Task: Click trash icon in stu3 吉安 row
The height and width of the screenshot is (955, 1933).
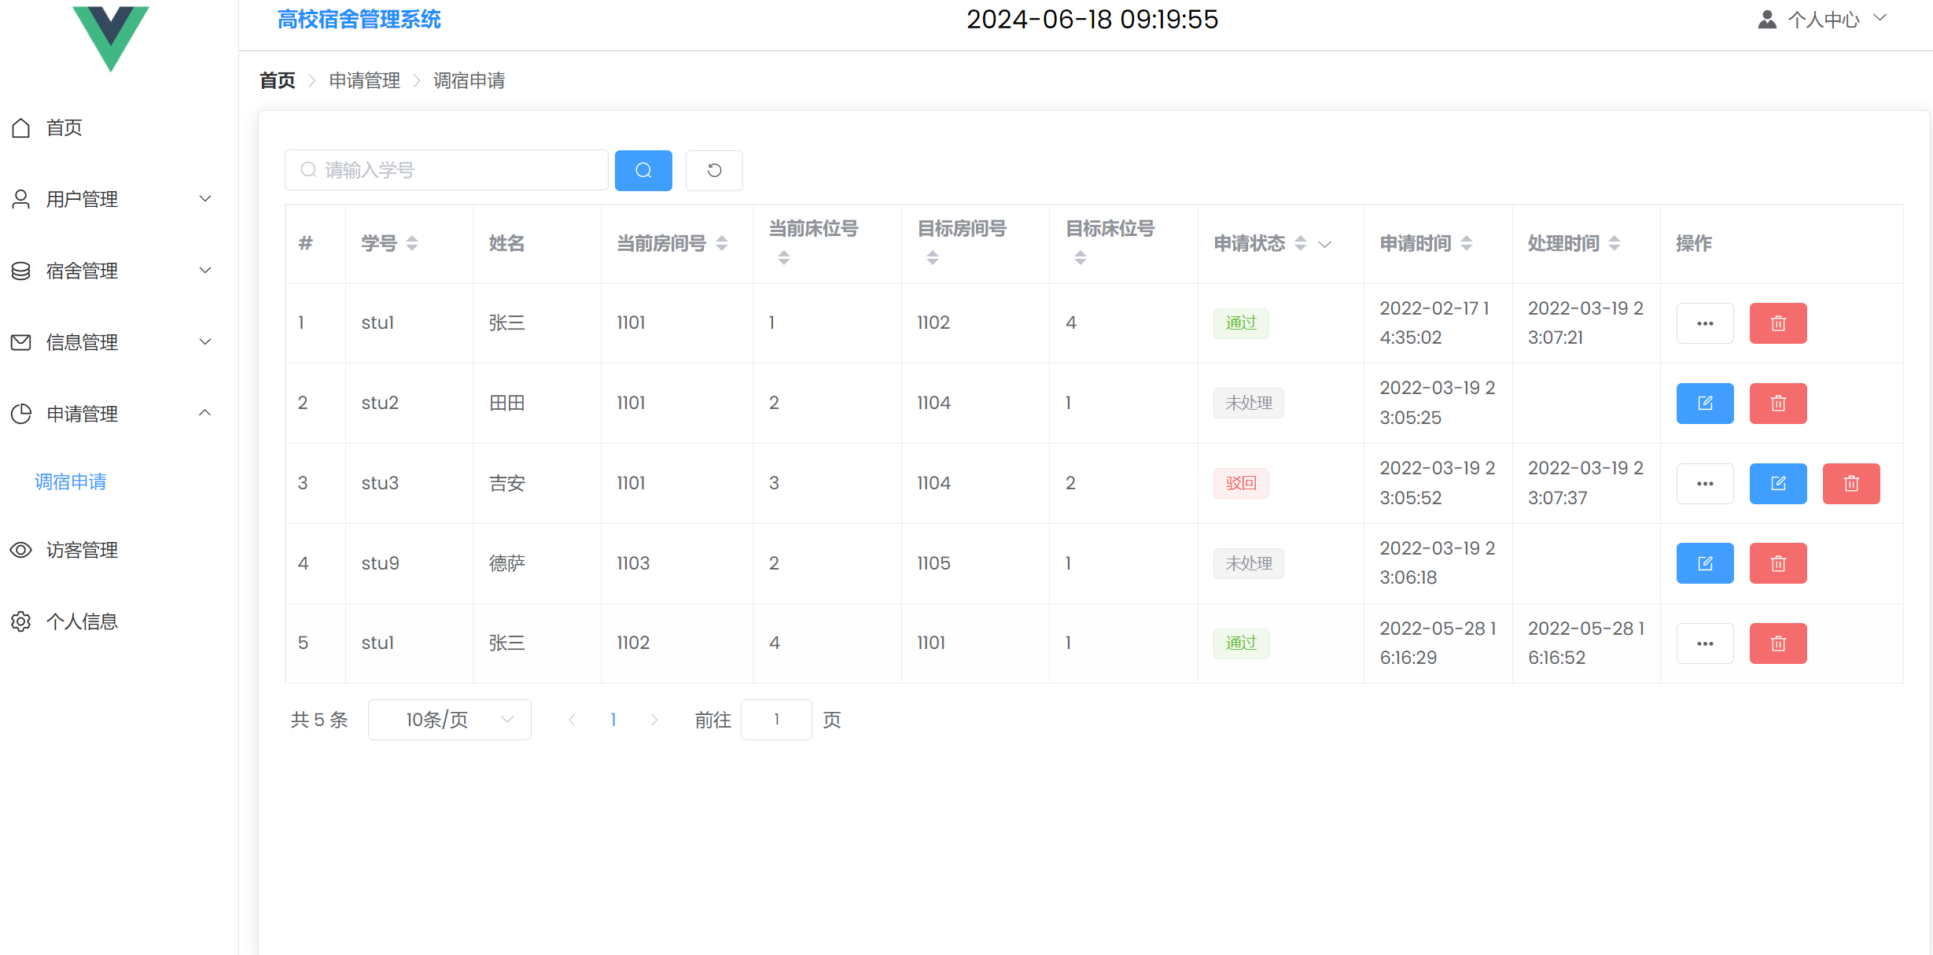Action: click(1850, 484)
